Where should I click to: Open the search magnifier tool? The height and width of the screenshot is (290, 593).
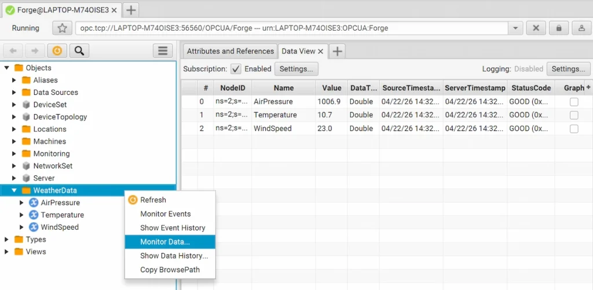click(x=79, y=51)
